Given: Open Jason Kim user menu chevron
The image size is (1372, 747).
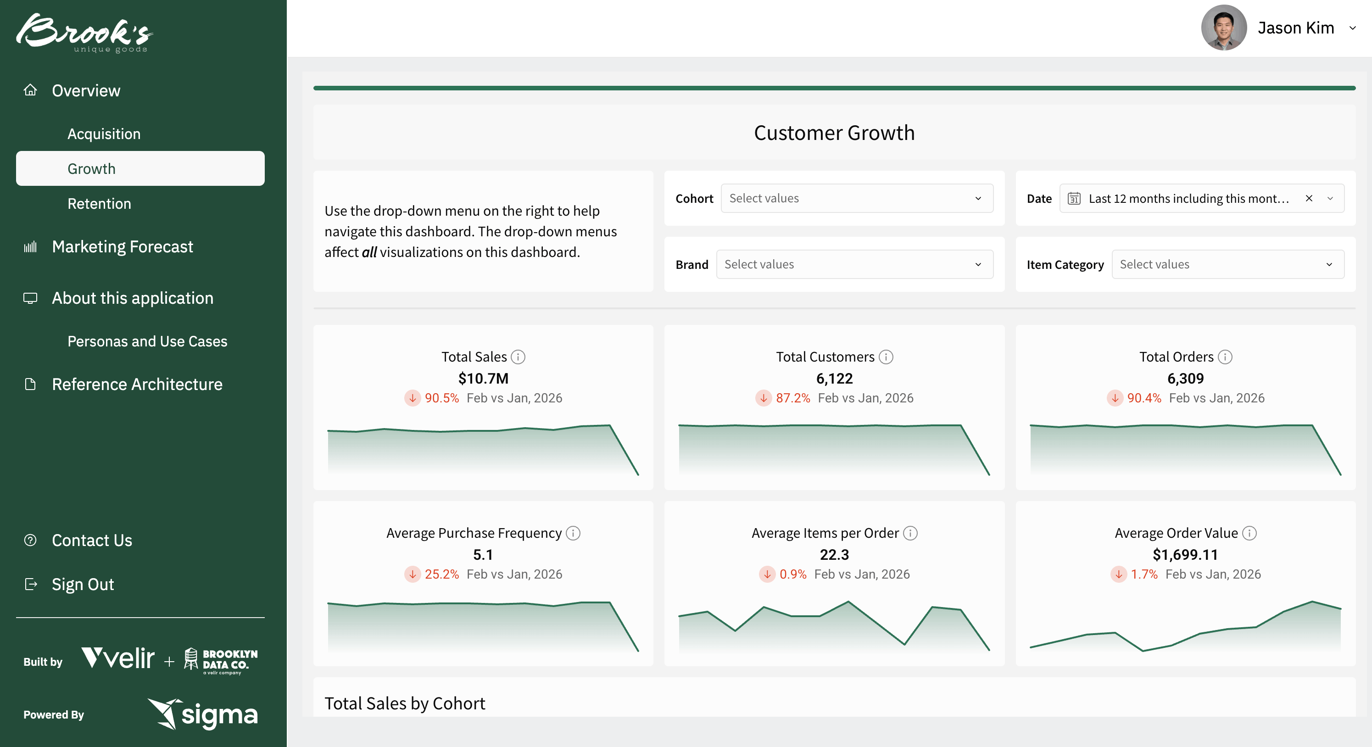Looking at the screenshot, I should [x=1352, y=28].
